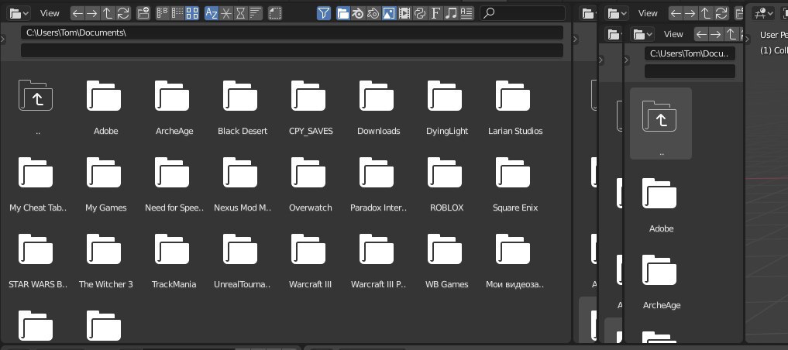Image resolution: width=788 pixels, height=350 pixels.
Task: Open editor type dropdown left of the top narrow View menu
Action: [x=617, y=14]
